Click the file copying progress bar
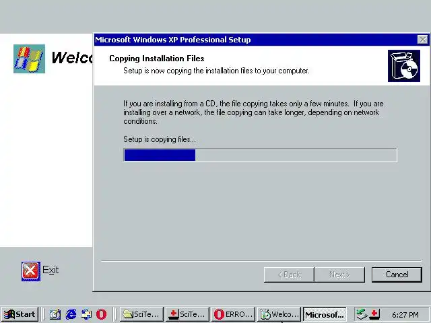The image size is (431, 323). pyautogui.click(x=260, y=155)
